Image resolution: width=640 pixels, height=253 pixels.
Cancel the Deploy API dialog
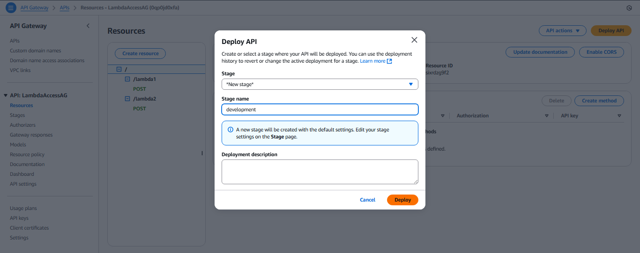pyautogui.click(x=367, y=200)
